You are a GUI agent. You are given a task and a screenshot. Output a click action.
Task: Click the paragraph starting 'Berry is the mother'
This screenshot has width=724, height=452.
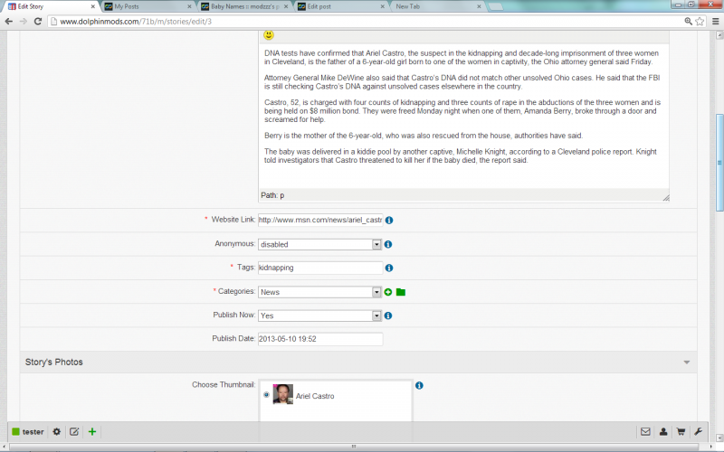[424, 136]
